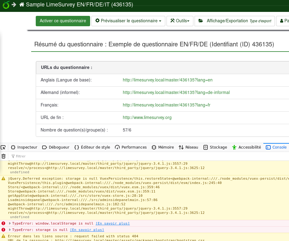Image resolution: width=289 pixels, height=241 pixels.
Task: Open the Allemand de-informal survey URL
Action: (176, 92)
